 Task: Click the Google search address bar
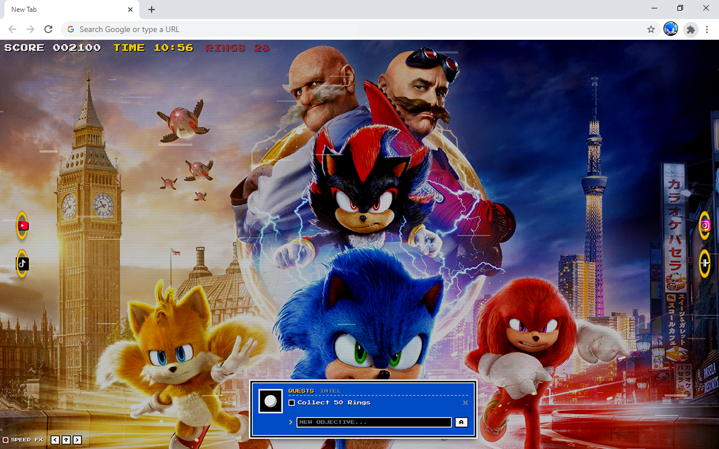(x=359, y=29)
